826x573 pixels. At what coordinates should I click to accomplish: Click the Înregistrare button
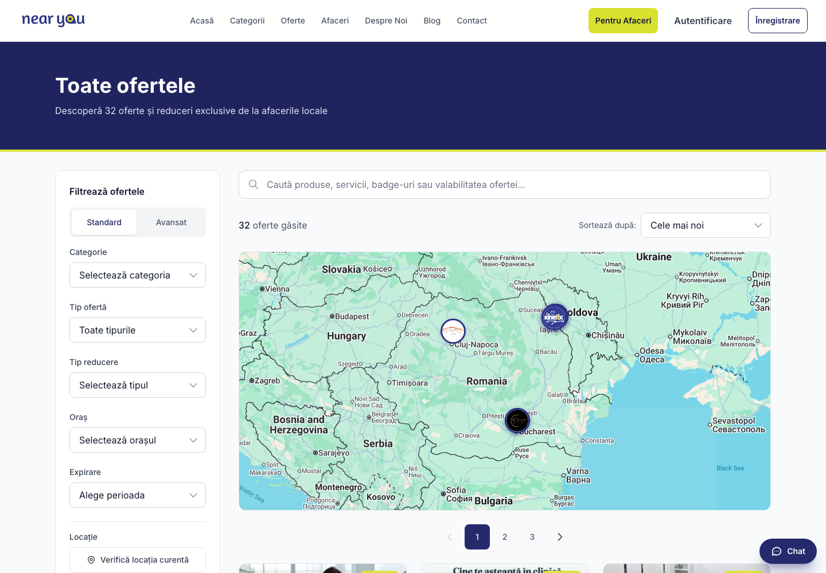click(778, 21)
